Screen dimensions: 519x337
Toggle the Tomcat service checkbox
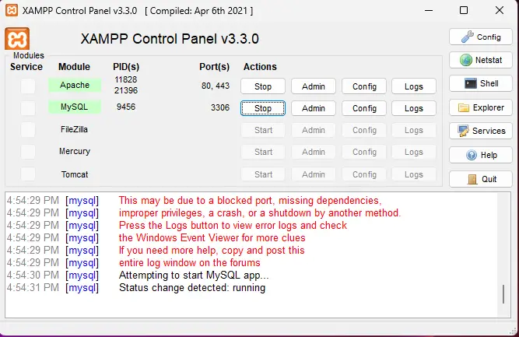[28, 174]
